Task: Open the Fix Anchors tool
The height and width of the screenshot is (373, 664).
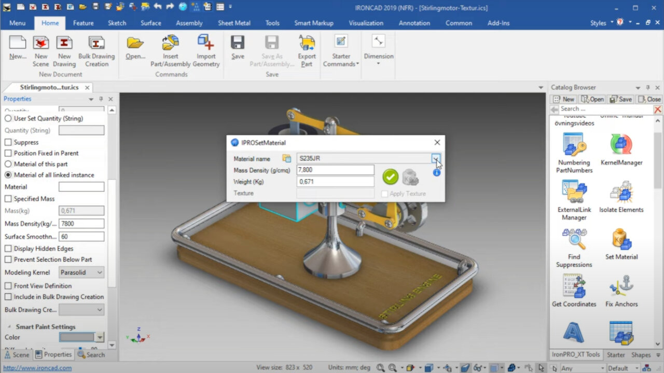Action: click(621, 287)
